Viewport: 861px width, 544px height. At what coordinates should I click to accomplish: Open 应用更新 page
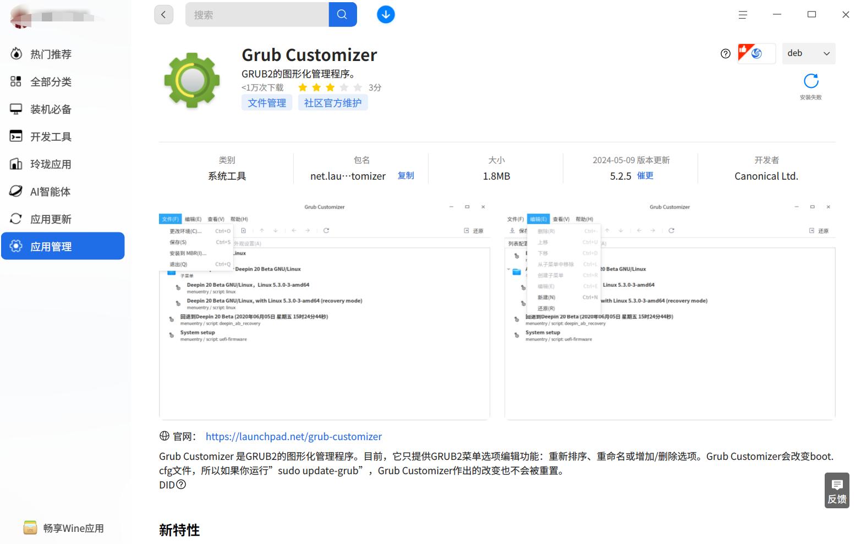[x=63, y=219]
